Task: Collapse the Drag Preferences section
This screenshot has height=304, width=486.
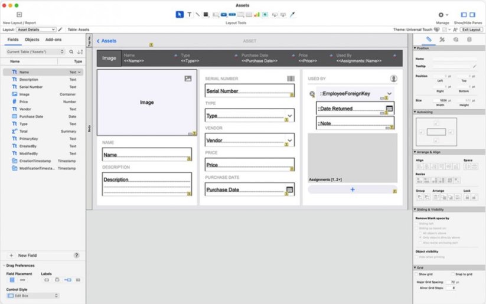Action: (4, 266)
